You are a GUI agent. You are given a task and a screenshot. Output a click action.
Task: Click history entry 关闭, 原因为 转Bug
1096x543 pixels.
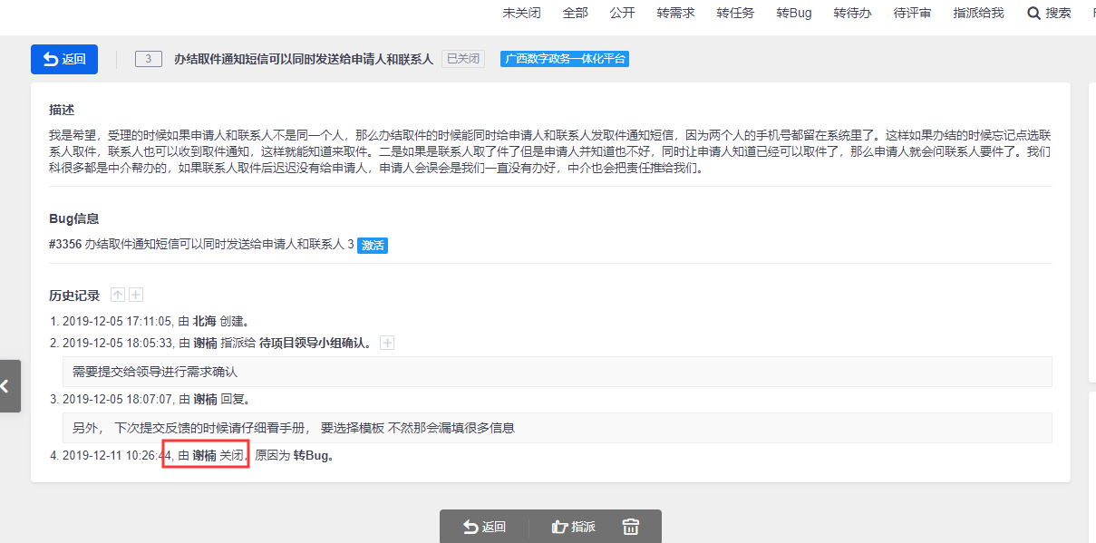pyautogui.click(x=192, y=455)
